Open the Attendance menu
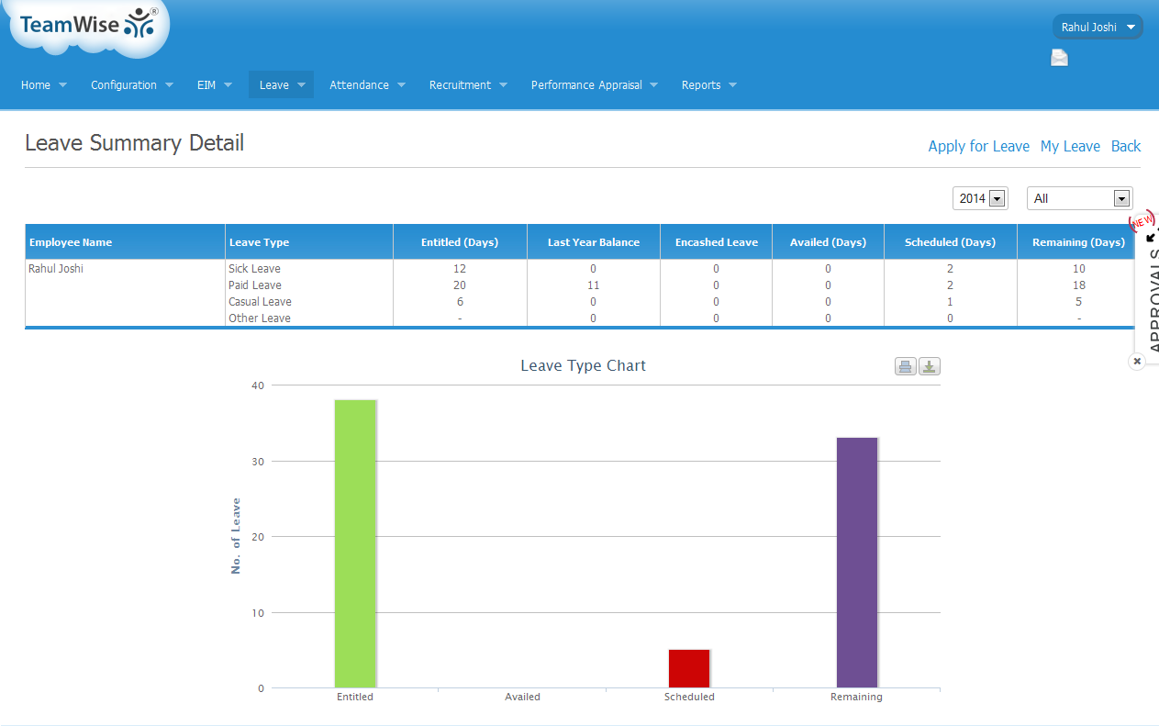Viewport: 1159px width, 726px height. point(368,85)
